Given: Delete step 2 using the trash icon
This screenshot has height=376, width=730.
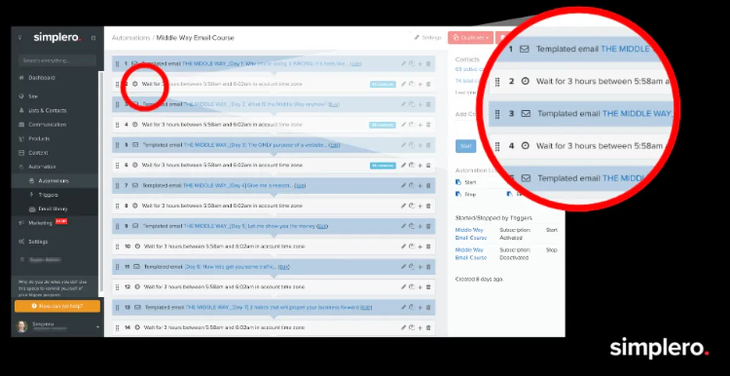Looking at the screenshot, I should [x=428, y=84].
